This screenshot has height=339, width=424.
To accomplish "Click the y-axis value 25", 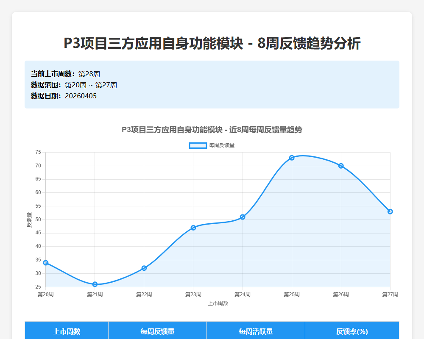I will click(x=38, y=287).
